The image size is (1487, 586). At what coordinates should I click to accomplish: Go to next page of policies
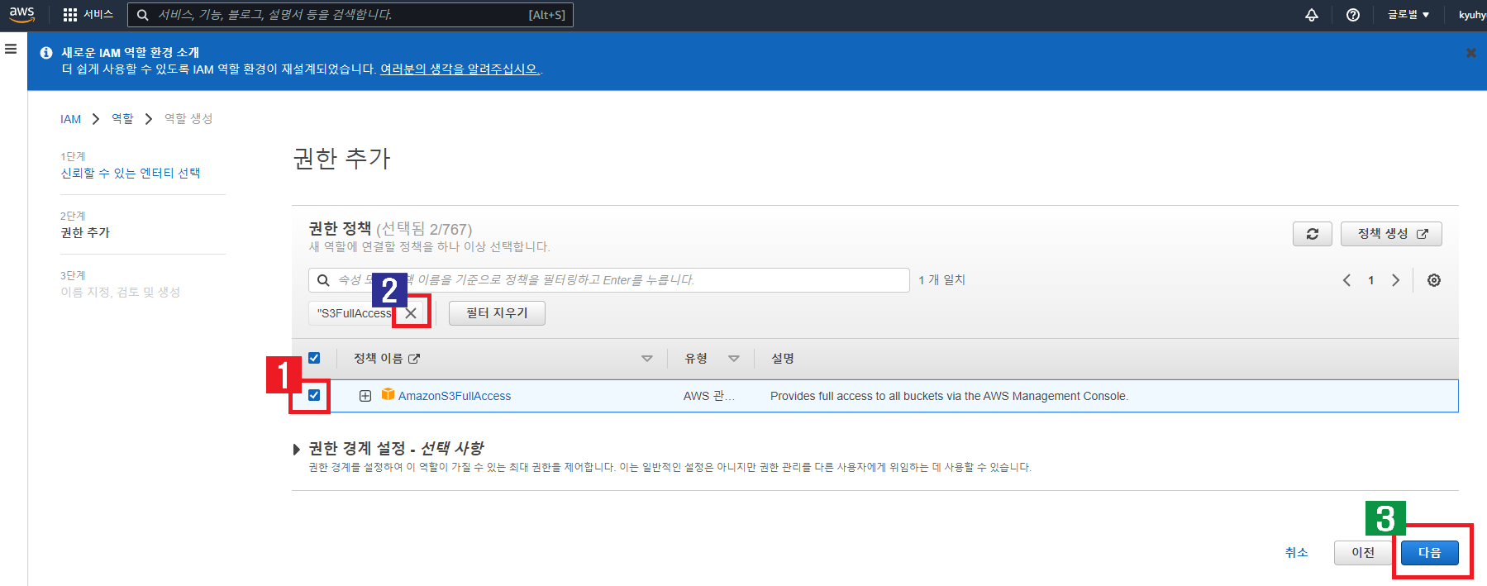1396,280
